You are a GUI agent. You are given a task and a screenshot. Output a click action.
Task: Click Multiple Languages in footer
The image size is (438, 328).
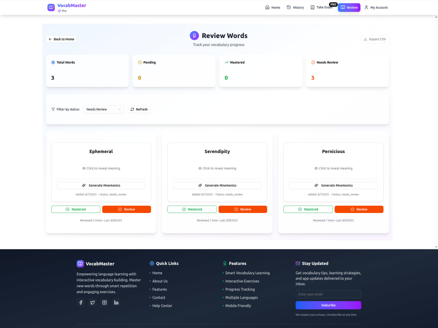click(x=242, y=297)
